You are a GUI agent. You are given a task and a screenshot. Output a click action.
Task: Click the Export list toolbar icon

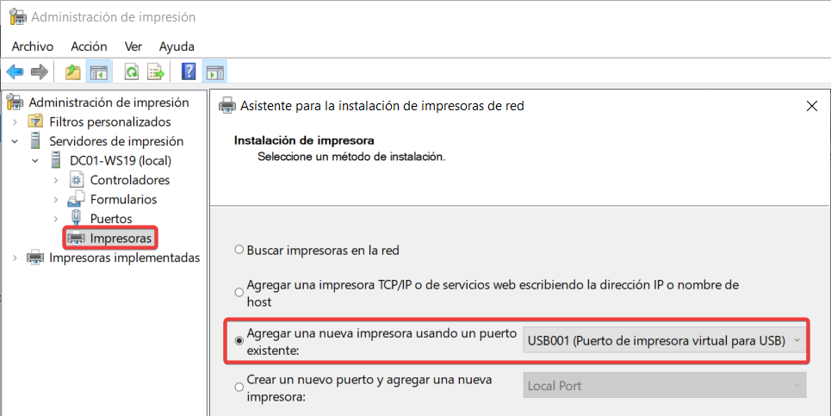coord(156,71)
